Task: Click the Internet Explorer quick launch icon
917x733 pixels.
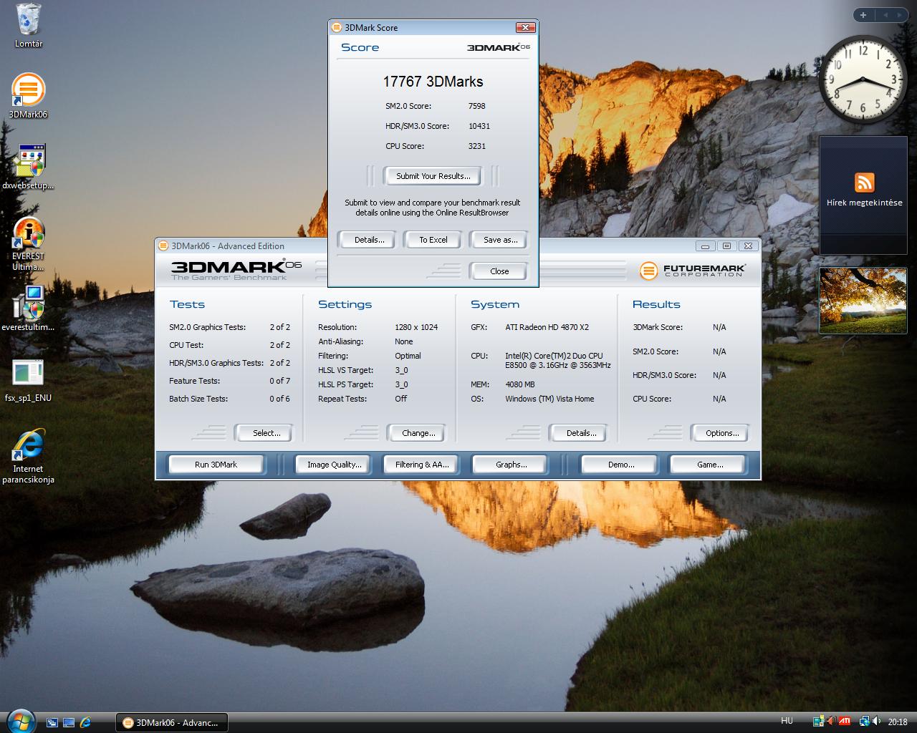Action: 85,722
